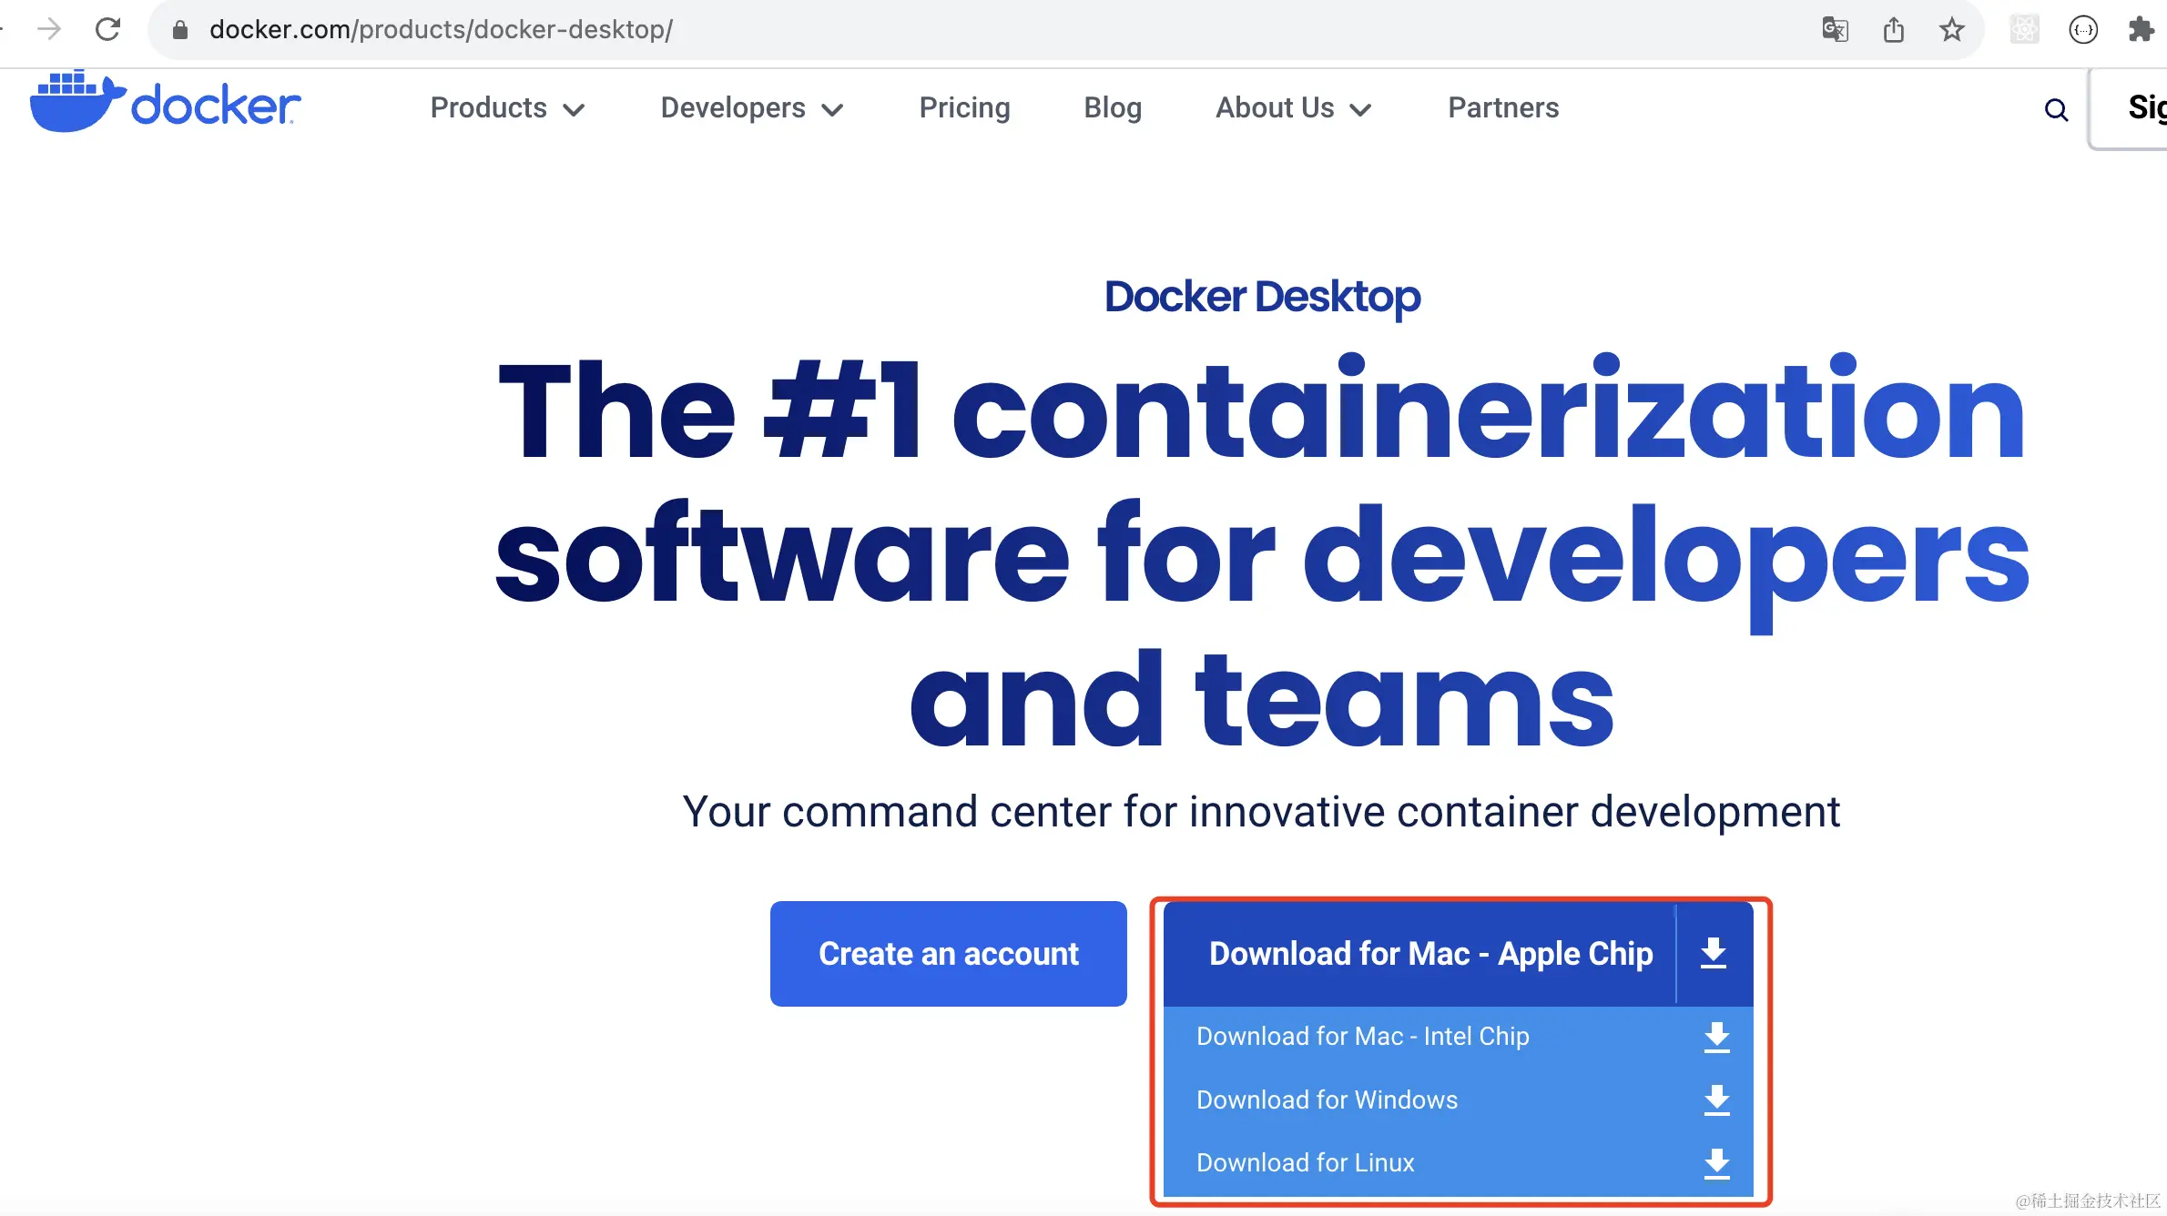This screenshot has height=1216, width=2167.
Task: Click the download arrow beside Apple Chip
Action: tap(1714, 953)
